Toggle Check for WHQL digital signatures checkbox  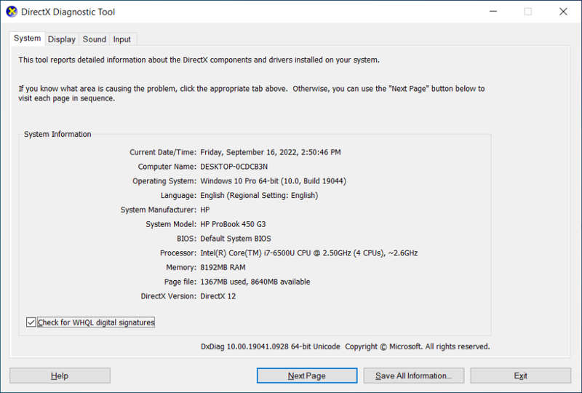click(x=31, y=322)
